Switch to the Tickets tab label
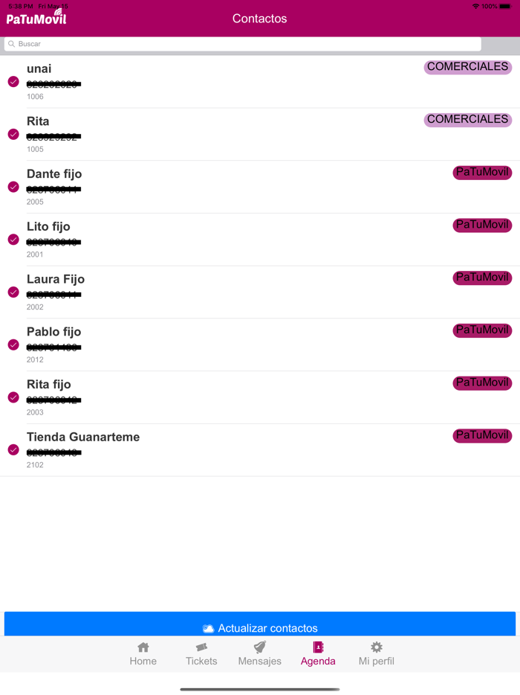 click(x=201, y=661)
